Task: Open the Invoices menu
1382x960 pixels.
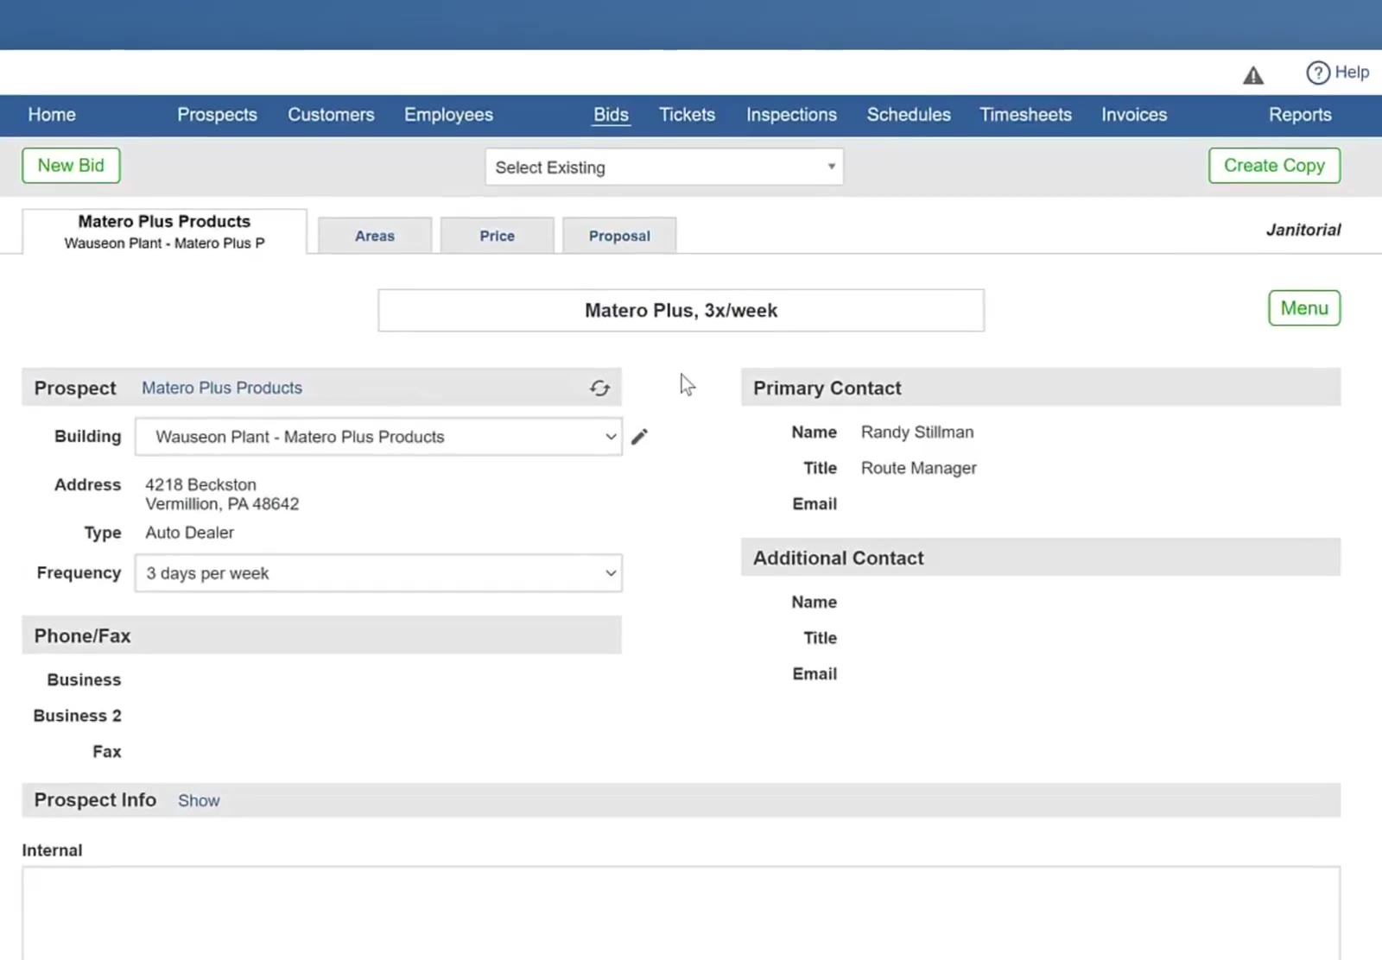Action: pos(1134,115)
